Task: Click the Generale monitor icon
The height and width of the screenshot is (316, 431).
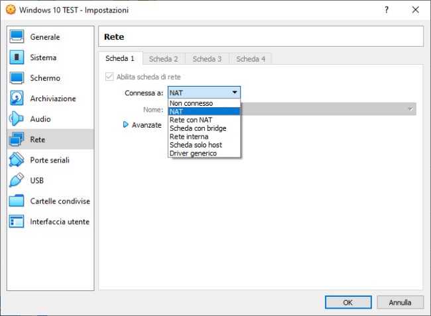Action: [17, 37]
